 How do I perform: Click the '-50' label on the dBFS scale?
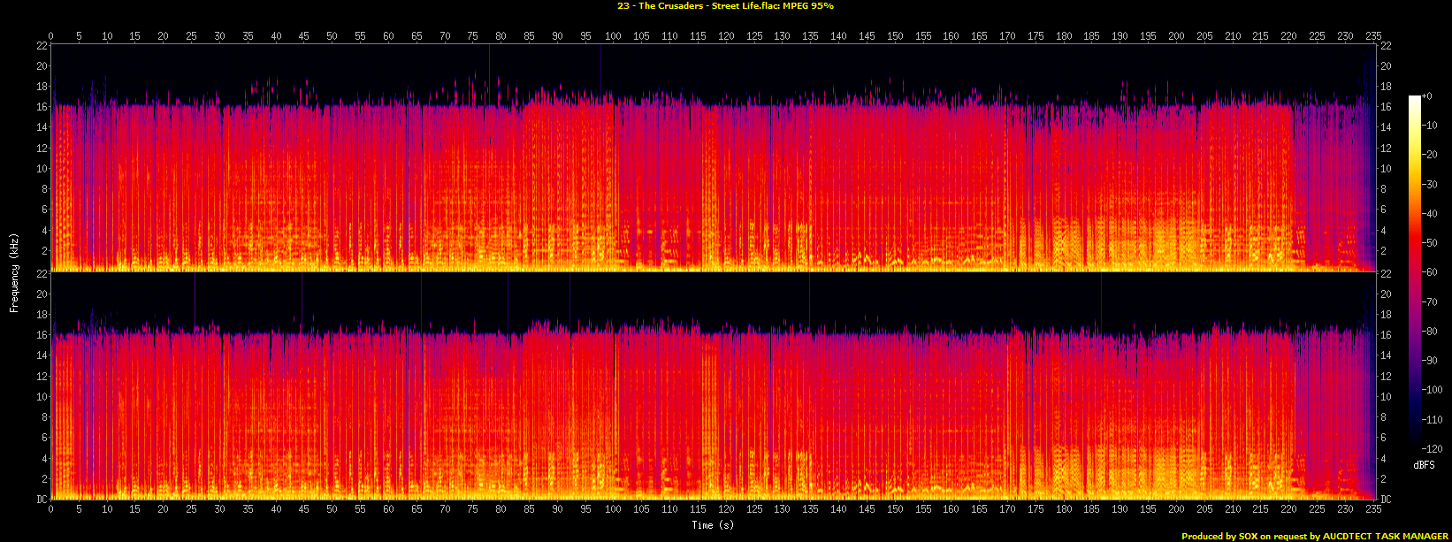pyautogui.click(x=1430, y=243)
